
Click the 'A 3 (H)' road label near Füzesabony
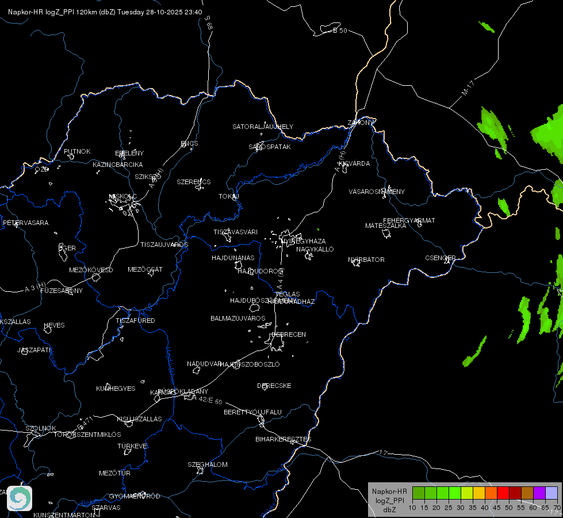click(35, 287)
